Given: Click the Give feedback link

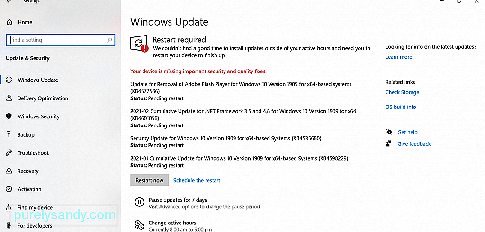Looking at the screenshot, I should click(414, 144).
